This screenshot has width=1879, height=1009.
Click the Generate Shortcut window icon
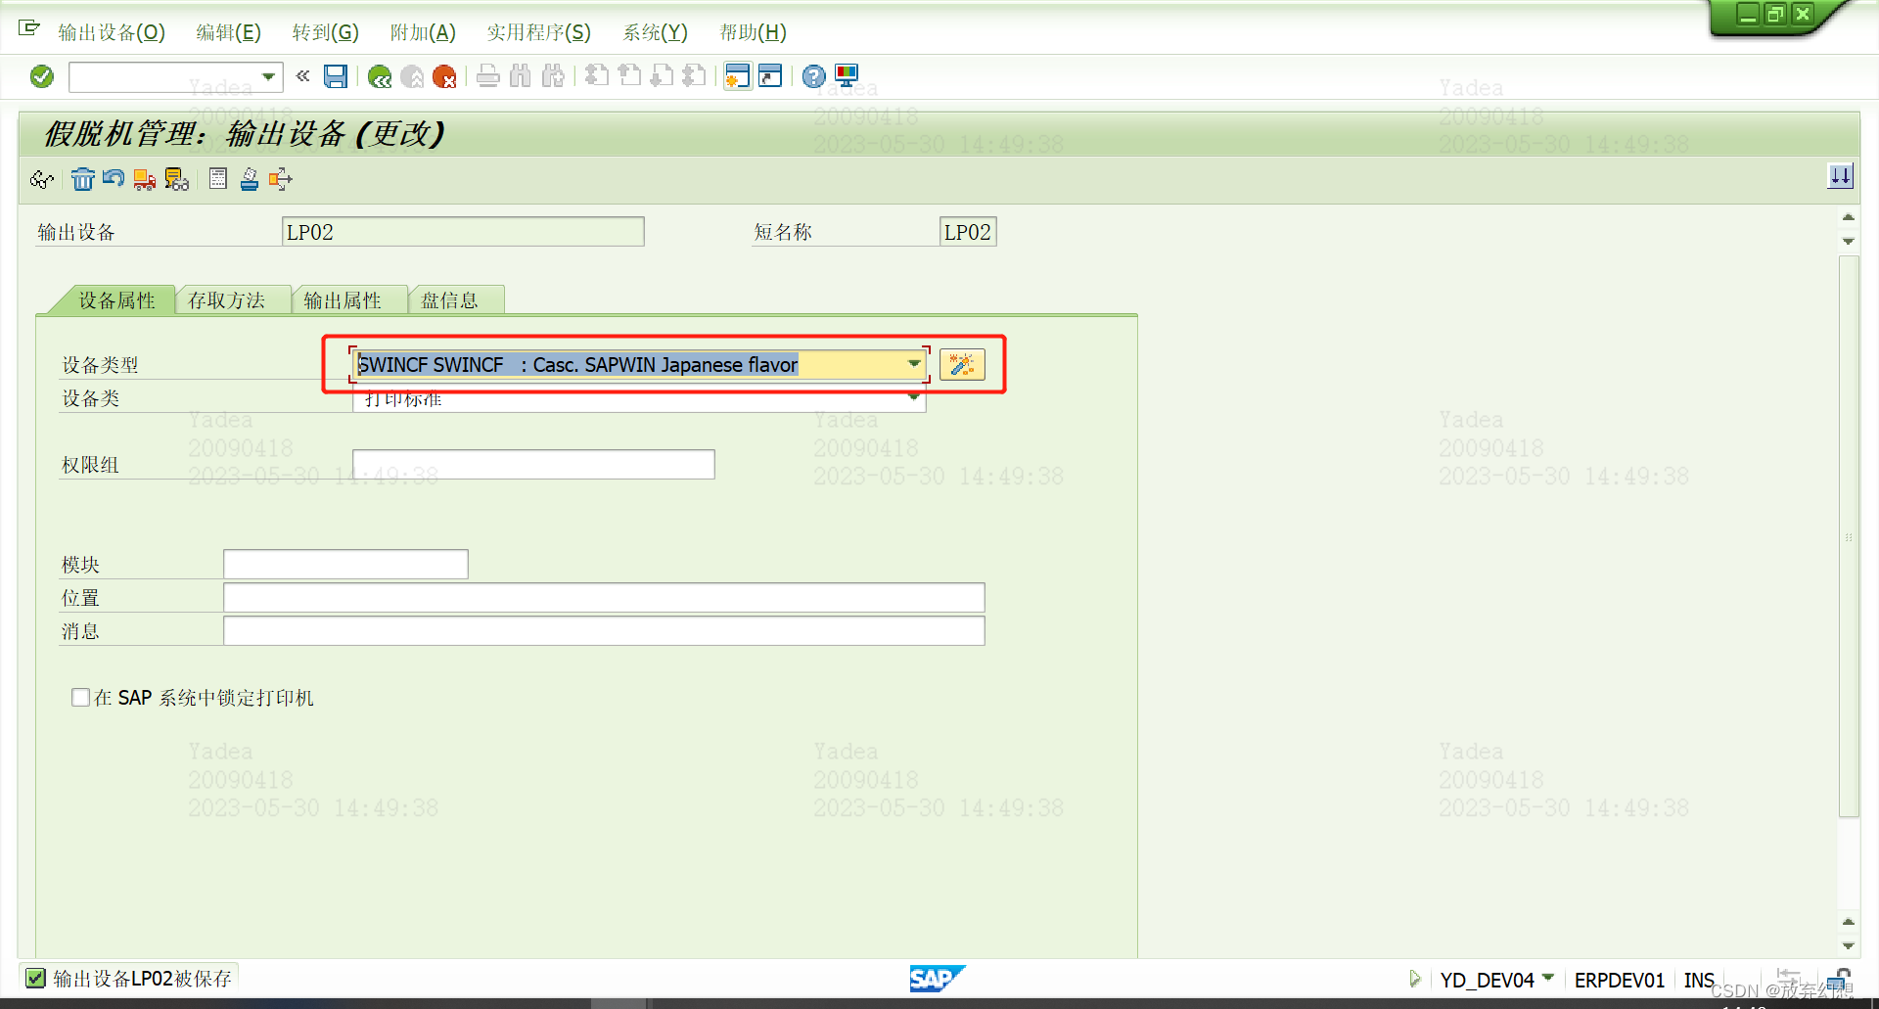[770, 76]
